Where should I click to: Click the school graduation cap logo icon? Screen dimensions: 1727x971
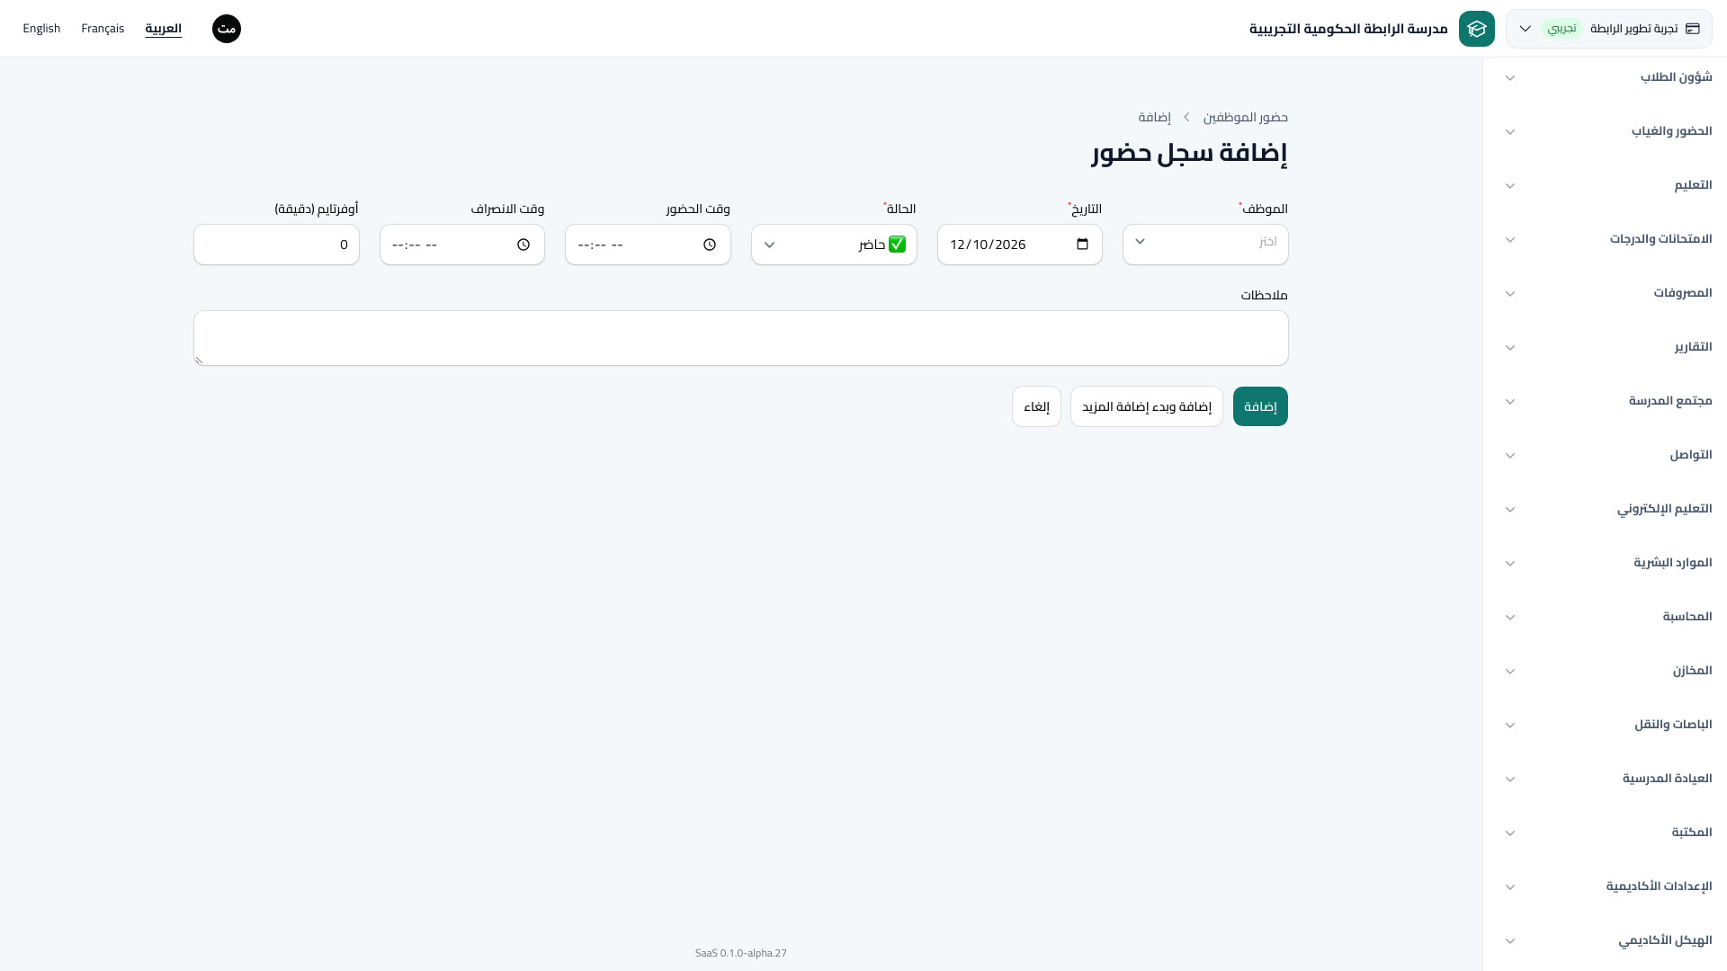coord(1476,29)
